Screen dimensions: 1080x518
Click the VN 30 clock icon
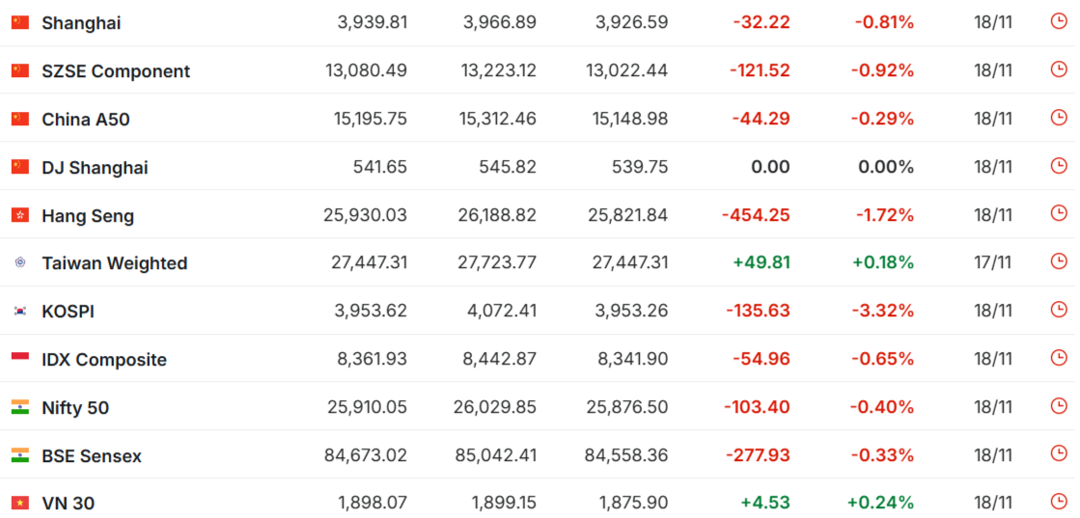tap(1059, 502)
